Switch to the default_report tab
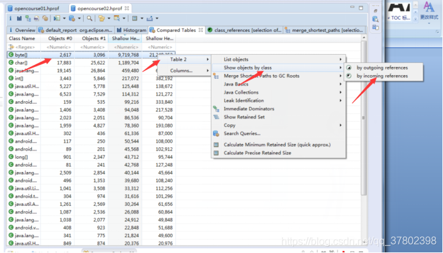 [x=75, y=30]
